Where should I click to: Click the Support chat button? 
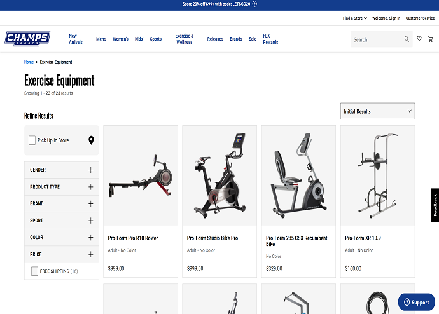pos(417,302)
